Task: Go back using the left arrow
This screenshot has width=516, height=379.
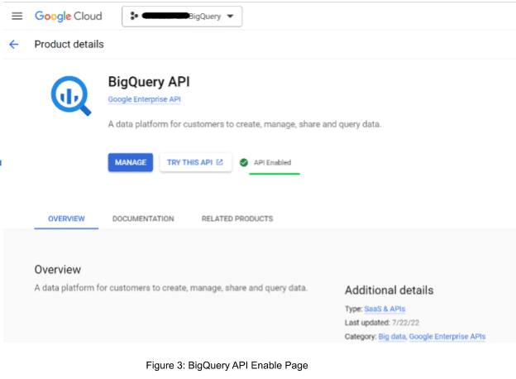Action: (14, 44)
